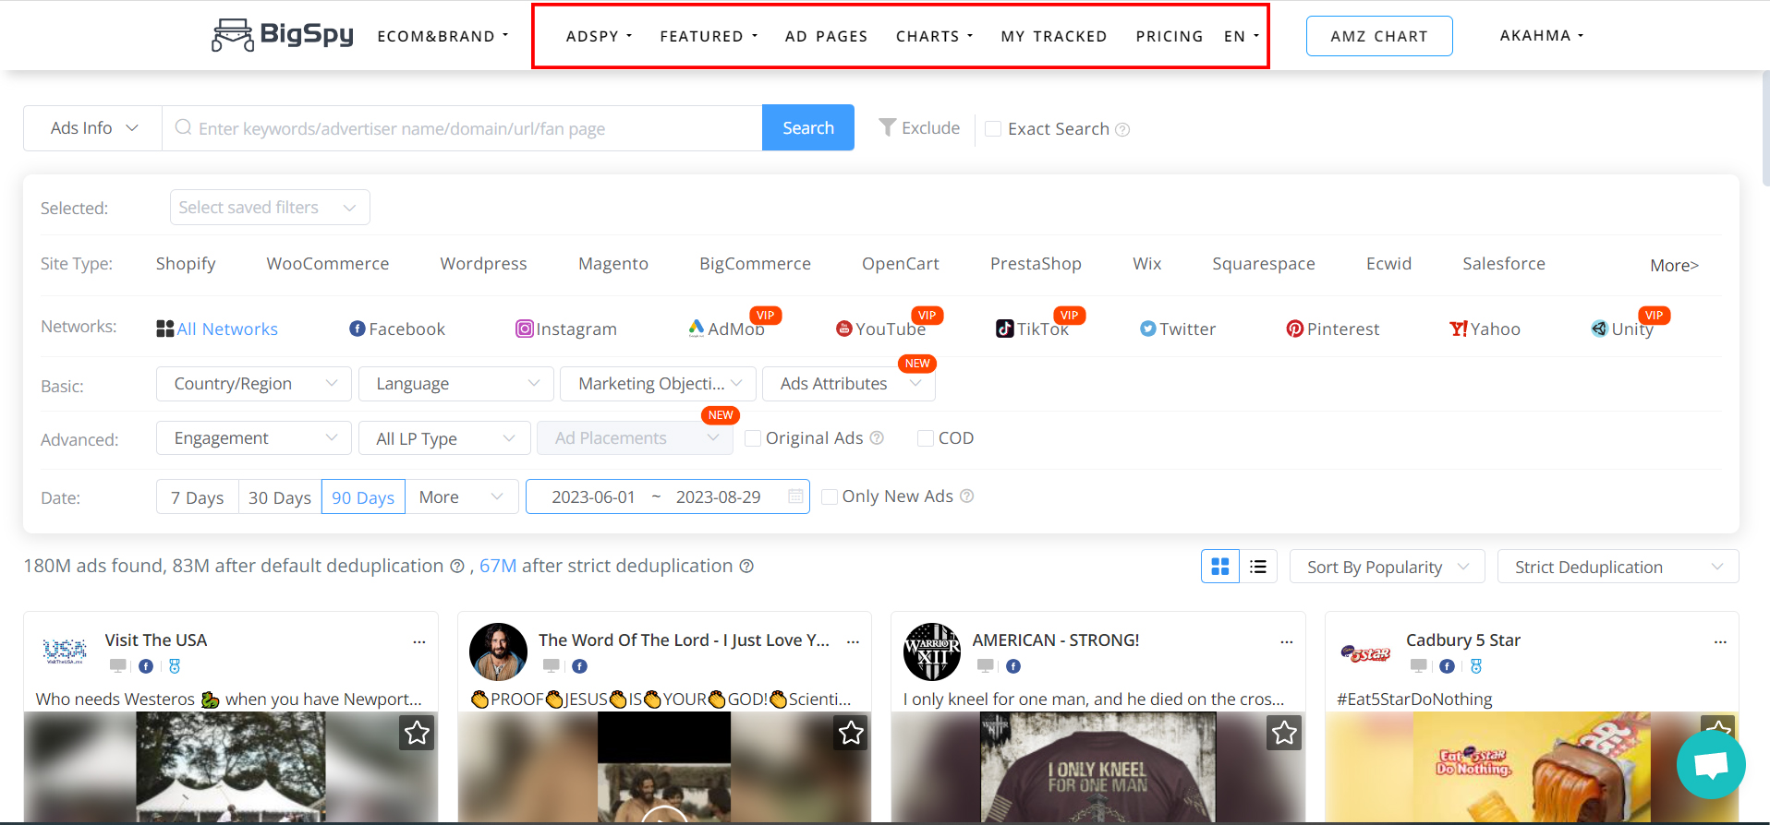Image resolution: width=1770 pixels, height=825 pixels.
Task: Click the Original Ads help icon
Action: 877,437
